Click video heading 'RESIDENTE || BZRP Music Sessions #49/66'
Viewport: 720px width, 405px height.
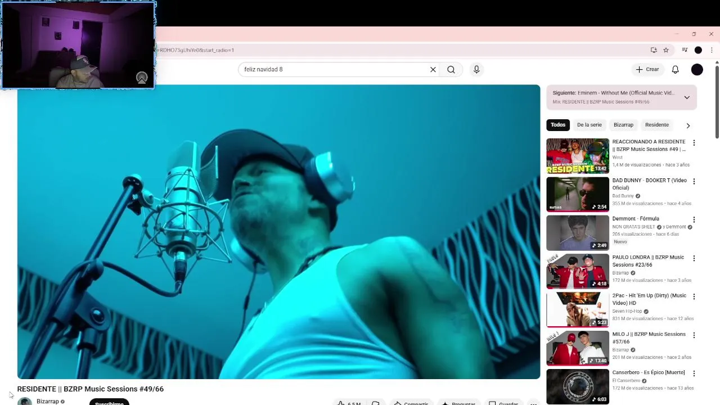click(91, 389)
